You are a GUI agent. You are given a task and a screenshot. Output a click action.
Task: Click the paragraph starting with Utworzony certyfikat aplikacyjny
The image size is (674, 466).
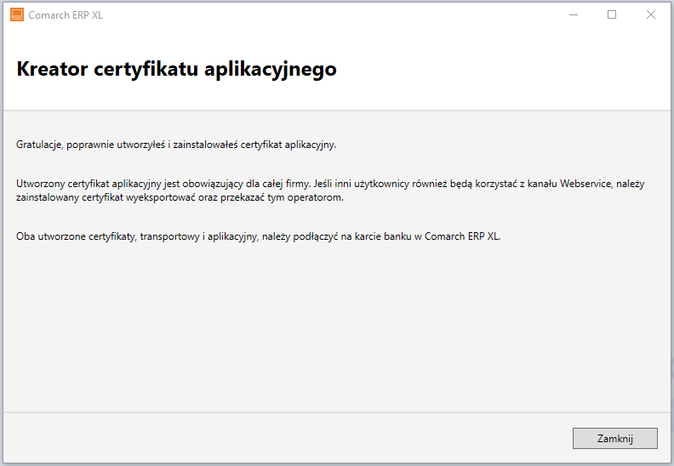point(330,190)
